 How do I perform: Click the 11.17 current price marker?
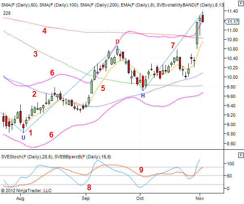232,22
